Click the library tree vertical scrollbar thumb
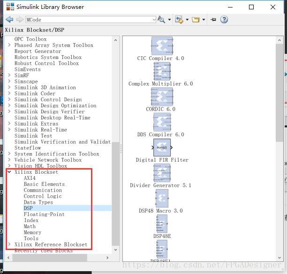 tap(115, 194)
